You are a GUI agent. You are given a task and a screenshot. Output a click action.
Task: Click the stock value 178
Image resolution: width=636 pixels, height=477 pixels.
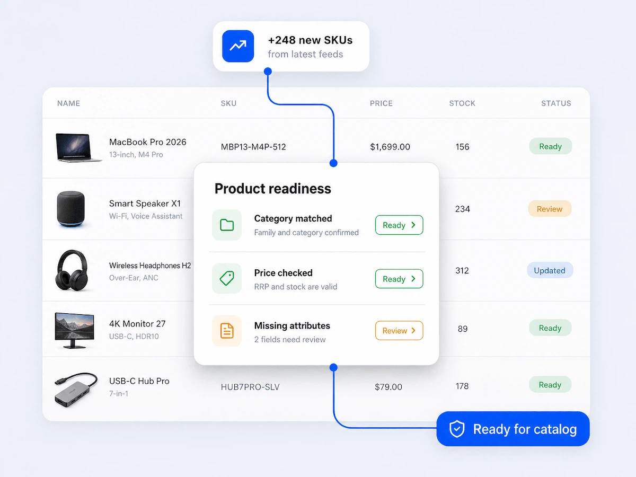pyautogui.click(x=462, y=386)
